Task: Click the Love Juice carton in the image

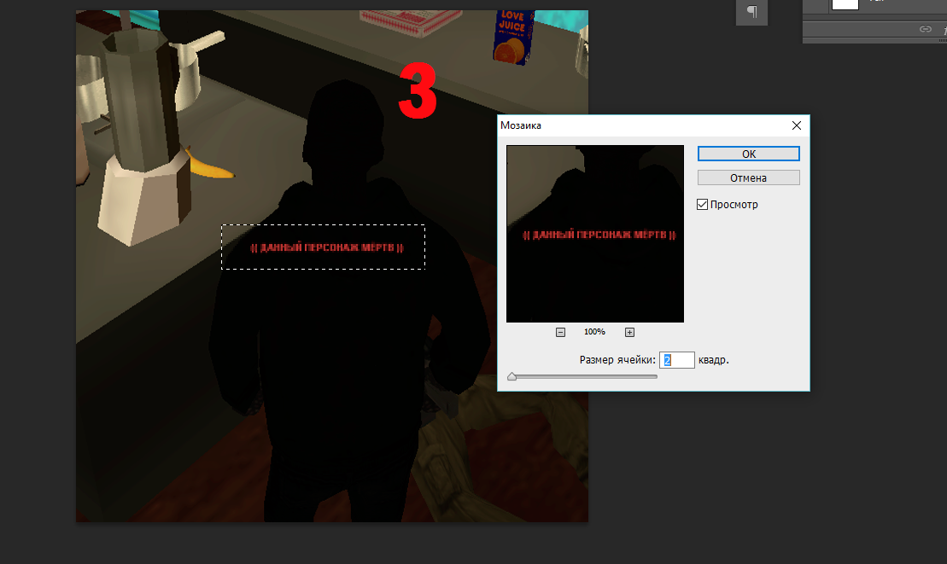Action: click(513, 37)
